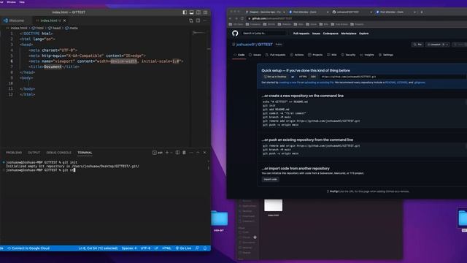Open the OUTPUT panel tab
This screenshot has width=467, height=263.
coord(34,153)
